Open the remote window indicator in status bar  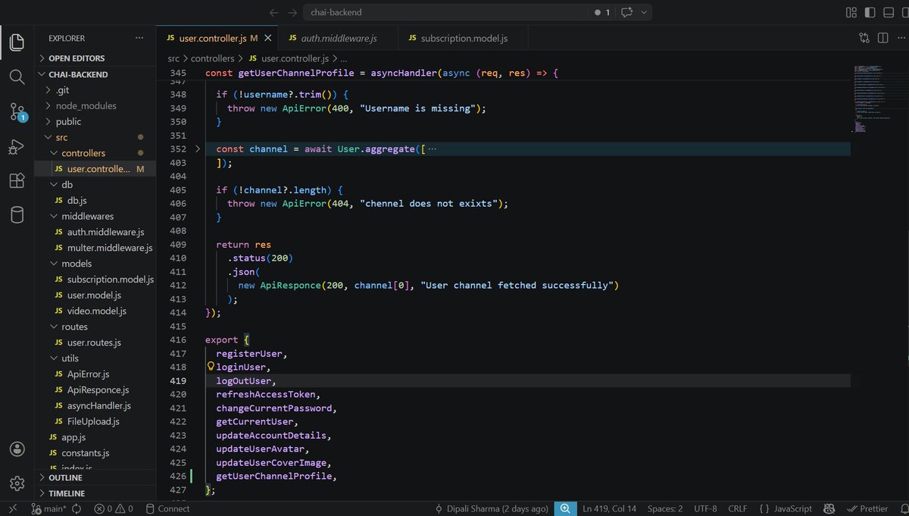coord(13,508)
